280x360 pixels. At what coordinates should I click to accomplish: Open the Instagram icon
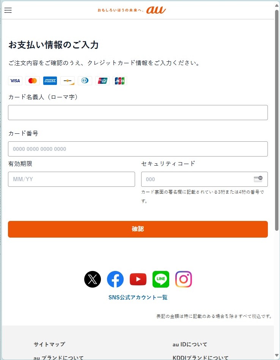(184, 279)
